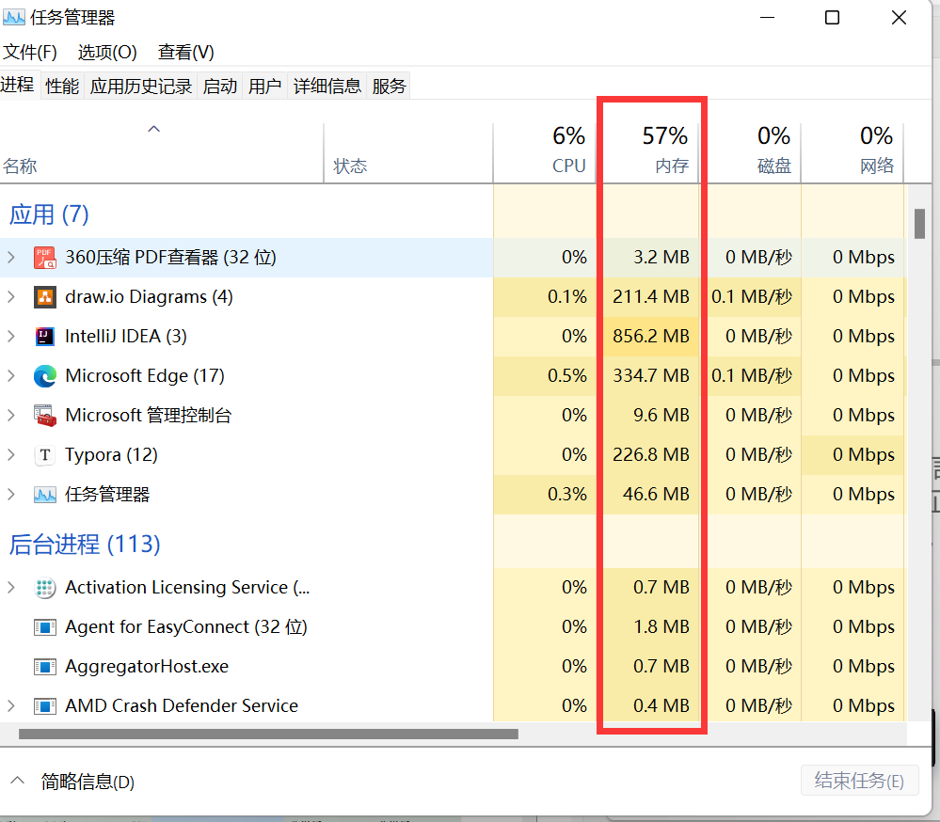
Task: Expand the Typora process group
Action: click(10, 455)
